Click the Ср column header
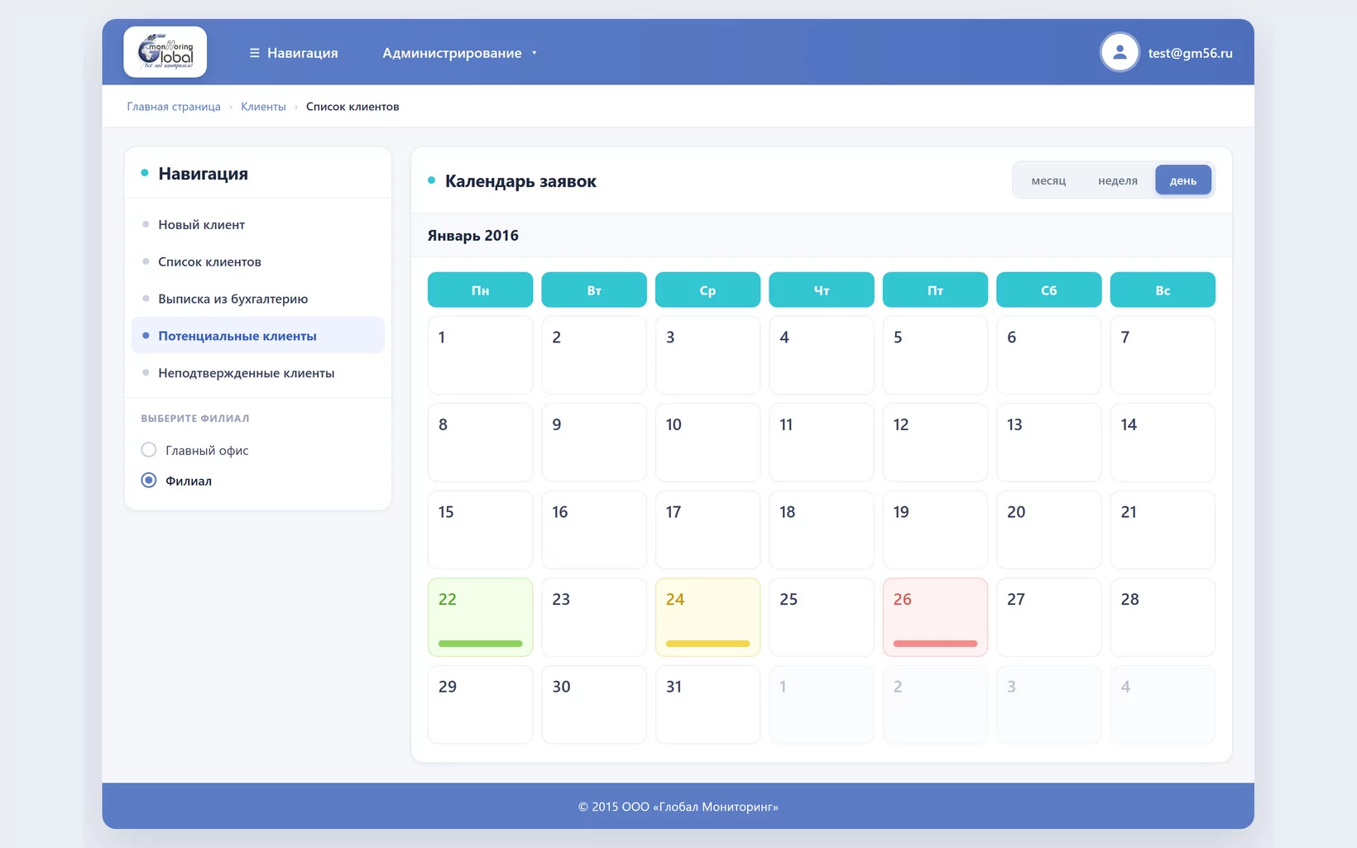Viewport: 1357px width, 848px height. point(707,290)
